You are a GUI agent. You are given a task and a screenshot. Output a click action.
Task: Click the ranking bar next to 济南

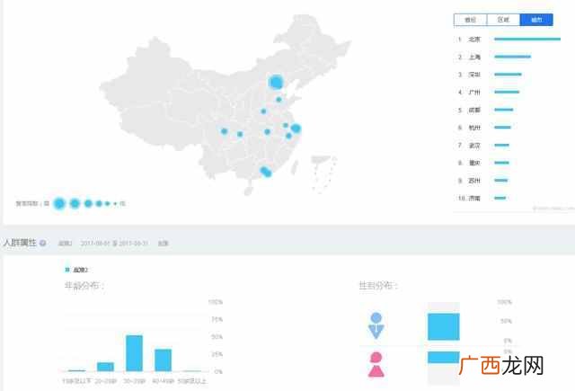(500, 198)
